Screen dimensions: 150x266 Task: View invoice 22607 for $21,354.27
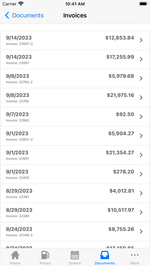pos(75,155)
